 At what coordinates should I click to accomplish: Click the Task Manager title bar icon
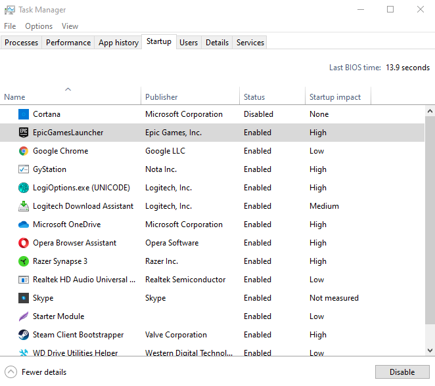tap(10, 10)
